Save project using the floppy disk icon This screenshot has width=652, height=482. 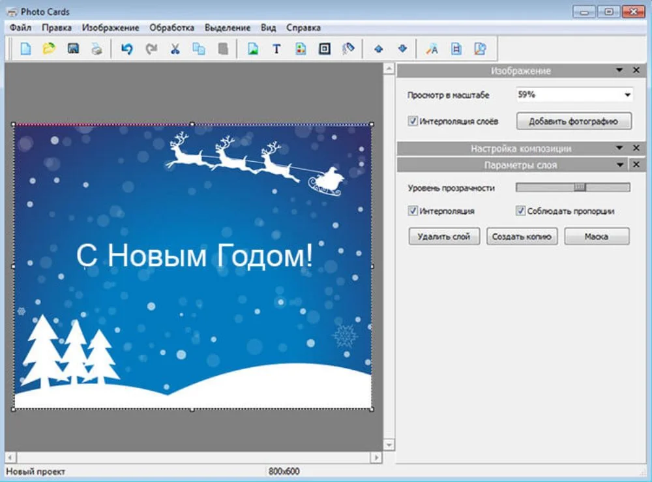(x=73, y=49)
